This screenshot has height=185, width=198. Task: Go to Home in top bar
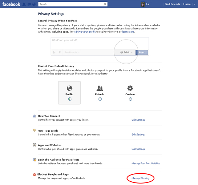pyautogui.click(x=187, y=4)
